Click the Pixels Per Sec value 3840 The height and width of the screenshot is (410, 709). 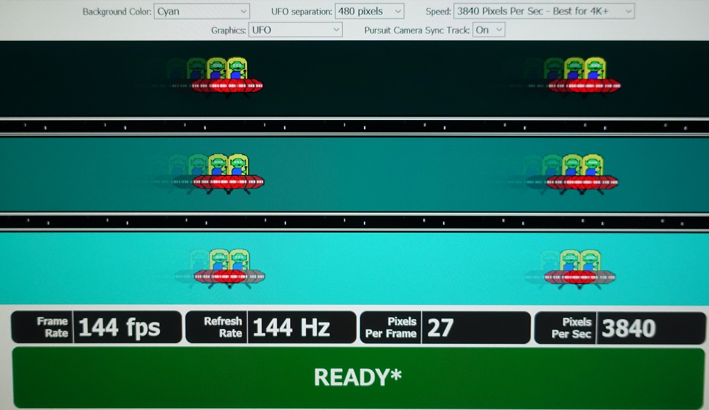[629, 327]
